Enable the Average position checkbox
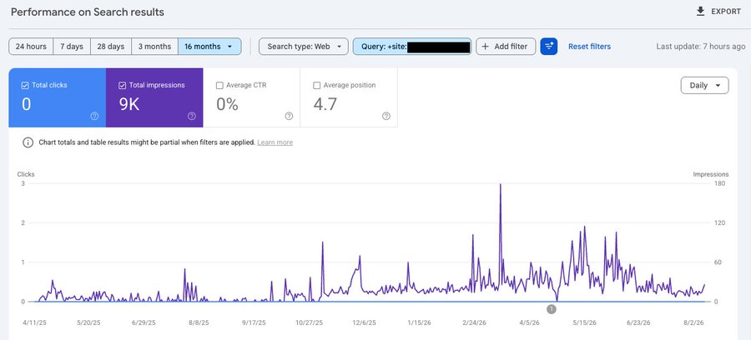The height and width of the screenshot is (340, 751). 316,85
